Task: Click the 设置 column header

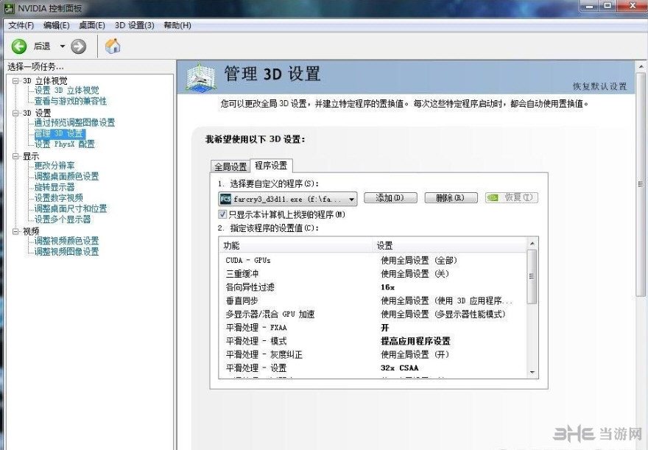Action: tap(451, 246)
